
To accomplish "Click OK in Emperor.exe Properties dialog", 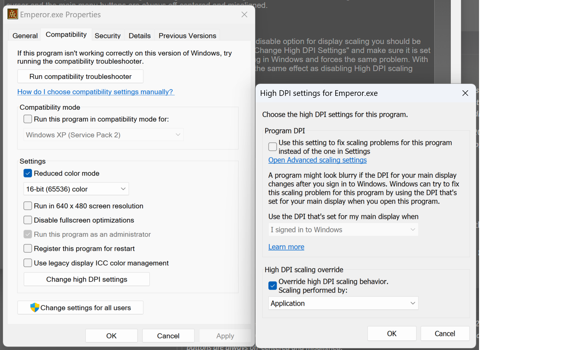I will (111, 336).
